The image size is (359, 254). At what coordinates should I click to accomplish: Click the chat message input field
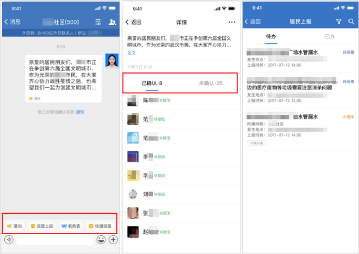point(54,240)
